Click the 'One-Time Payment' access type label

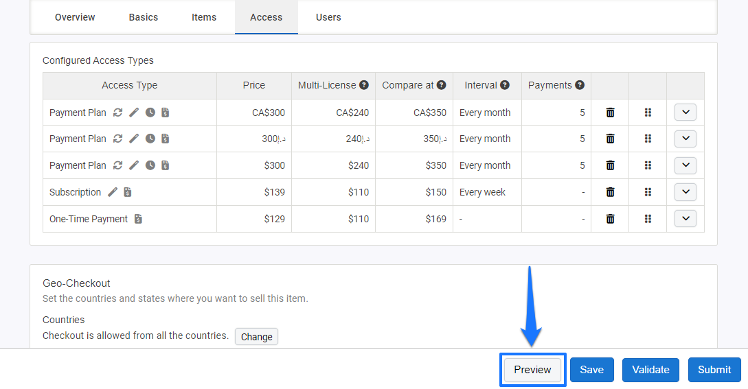[89, 219]
